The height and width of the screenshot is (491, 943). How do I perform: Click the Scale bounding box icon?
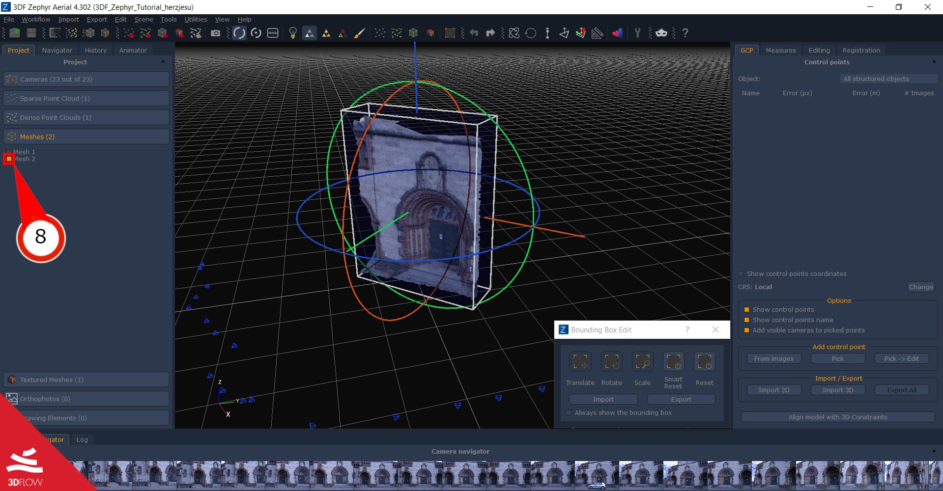point(642,362)
